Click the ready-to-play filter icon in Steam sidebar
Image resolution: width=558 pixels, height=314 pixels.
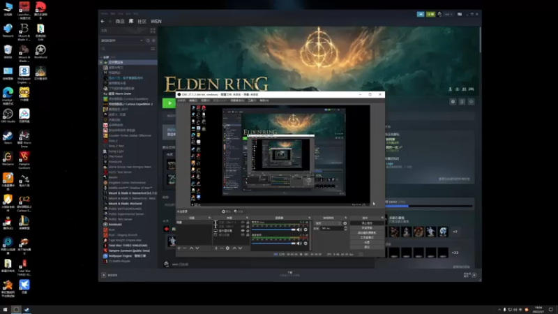coord(153,40)
